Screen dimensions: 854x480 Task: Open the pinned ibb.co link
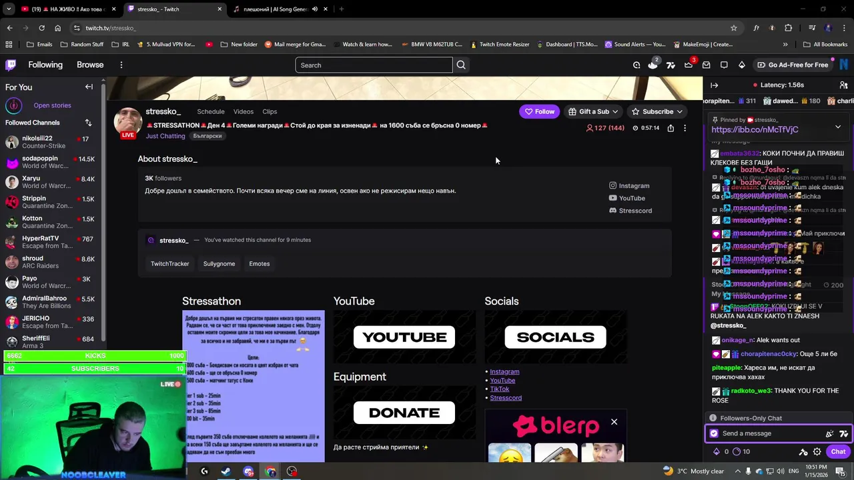tap(755, 130)
